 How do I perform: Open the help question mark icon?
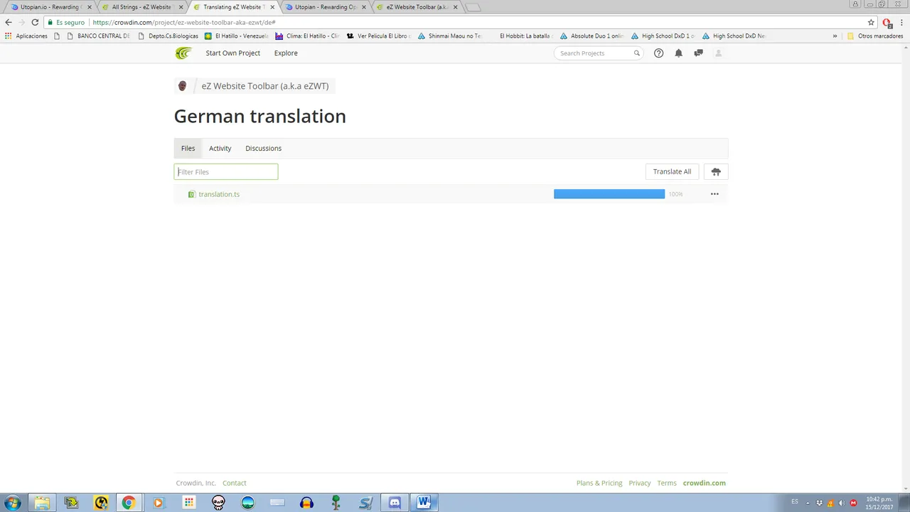(658, 53)
